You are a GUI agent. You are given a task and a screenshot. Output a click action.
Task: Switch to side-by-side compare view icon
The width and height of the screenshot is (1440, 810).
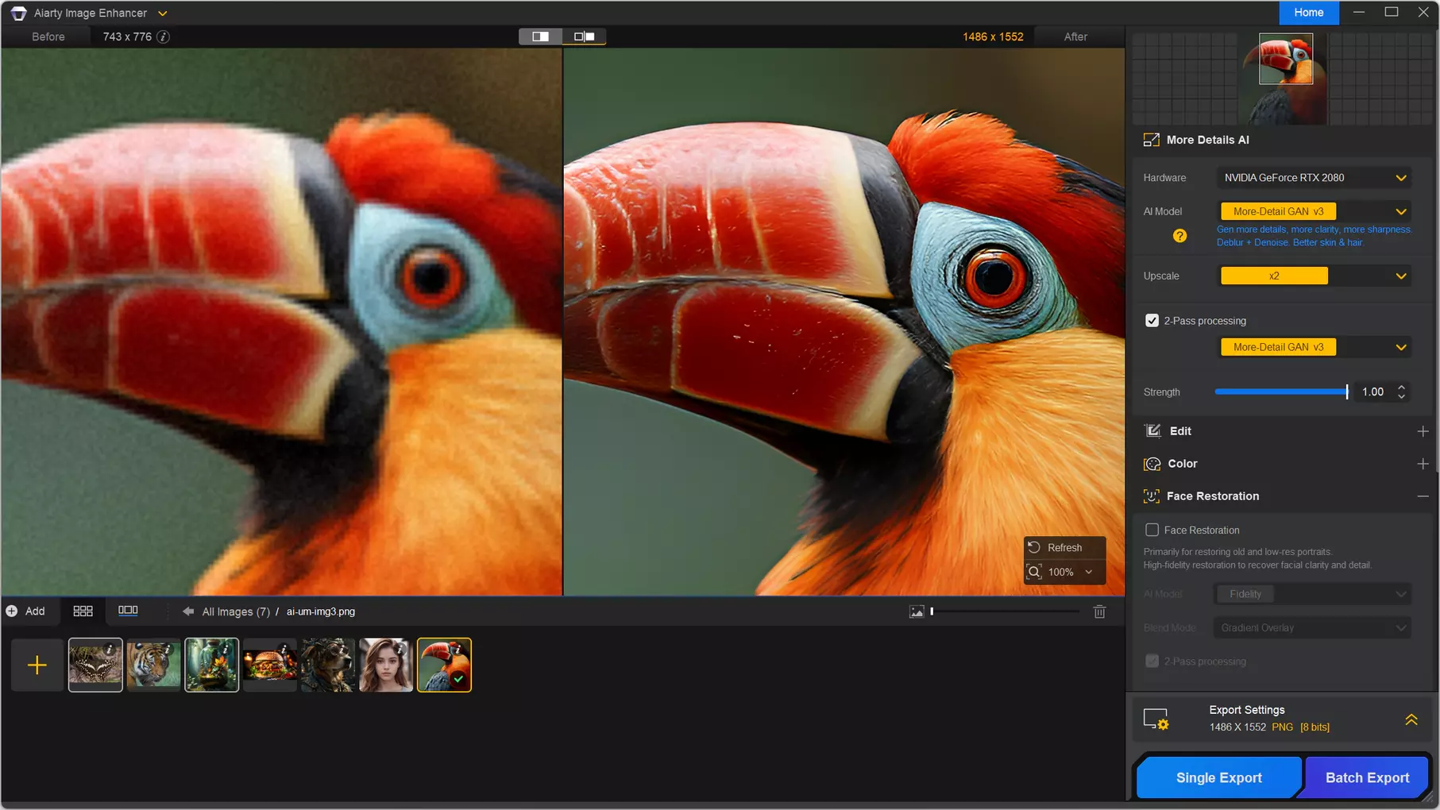tap(584, 37)
